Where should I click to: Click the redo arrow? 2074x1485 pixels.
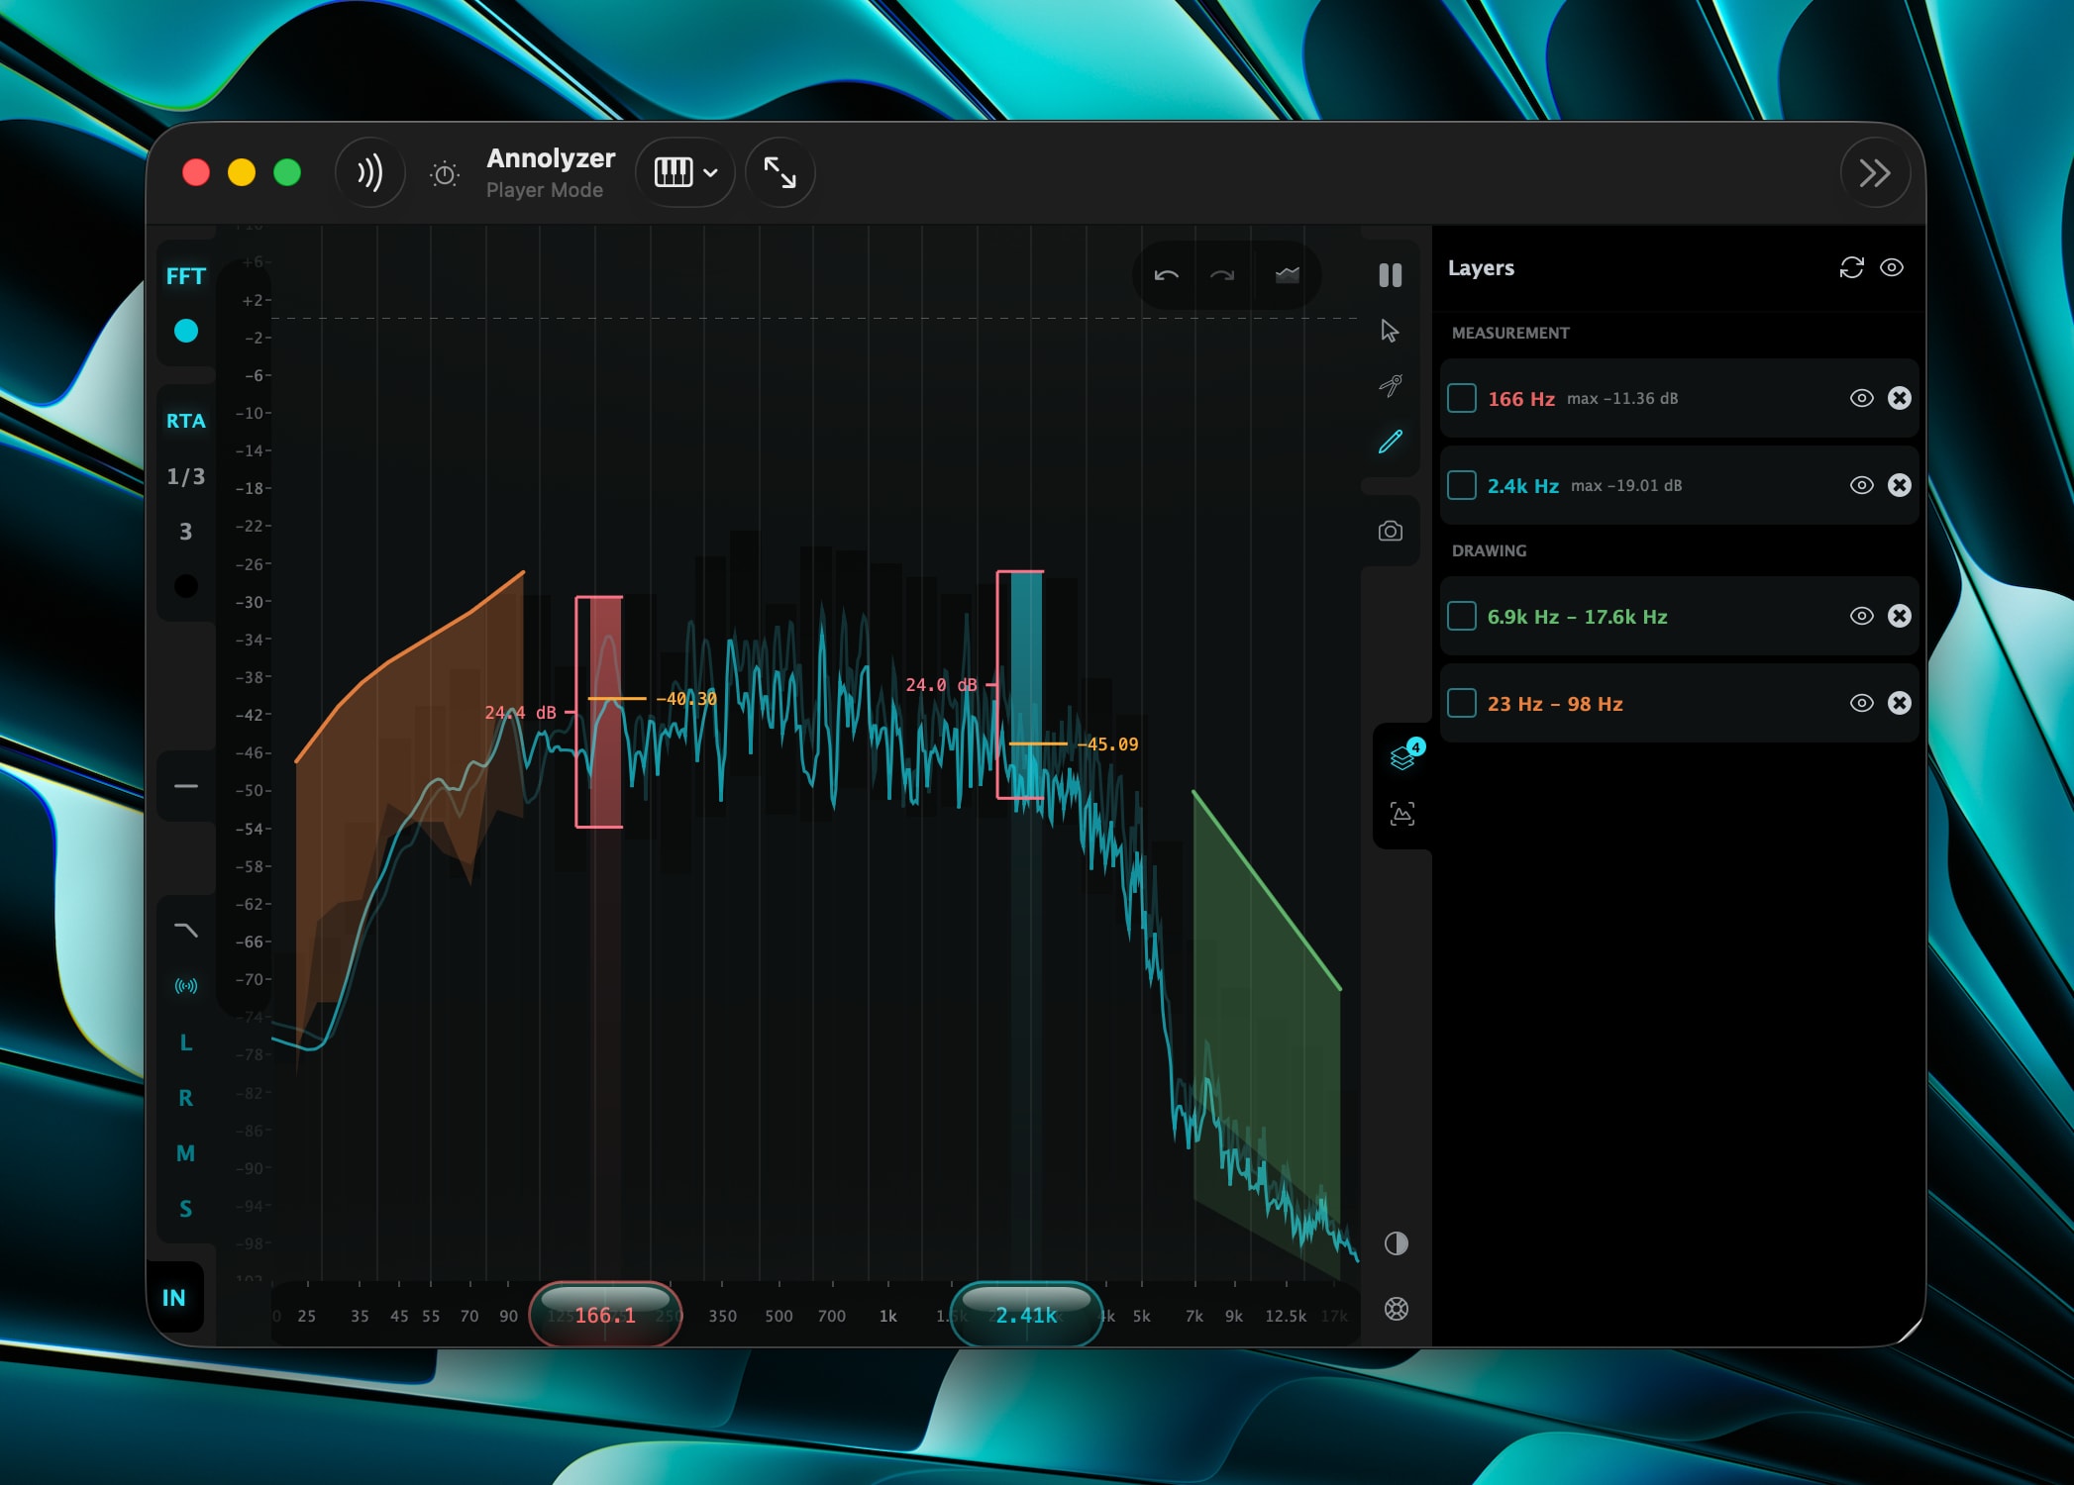(1222, 275)
